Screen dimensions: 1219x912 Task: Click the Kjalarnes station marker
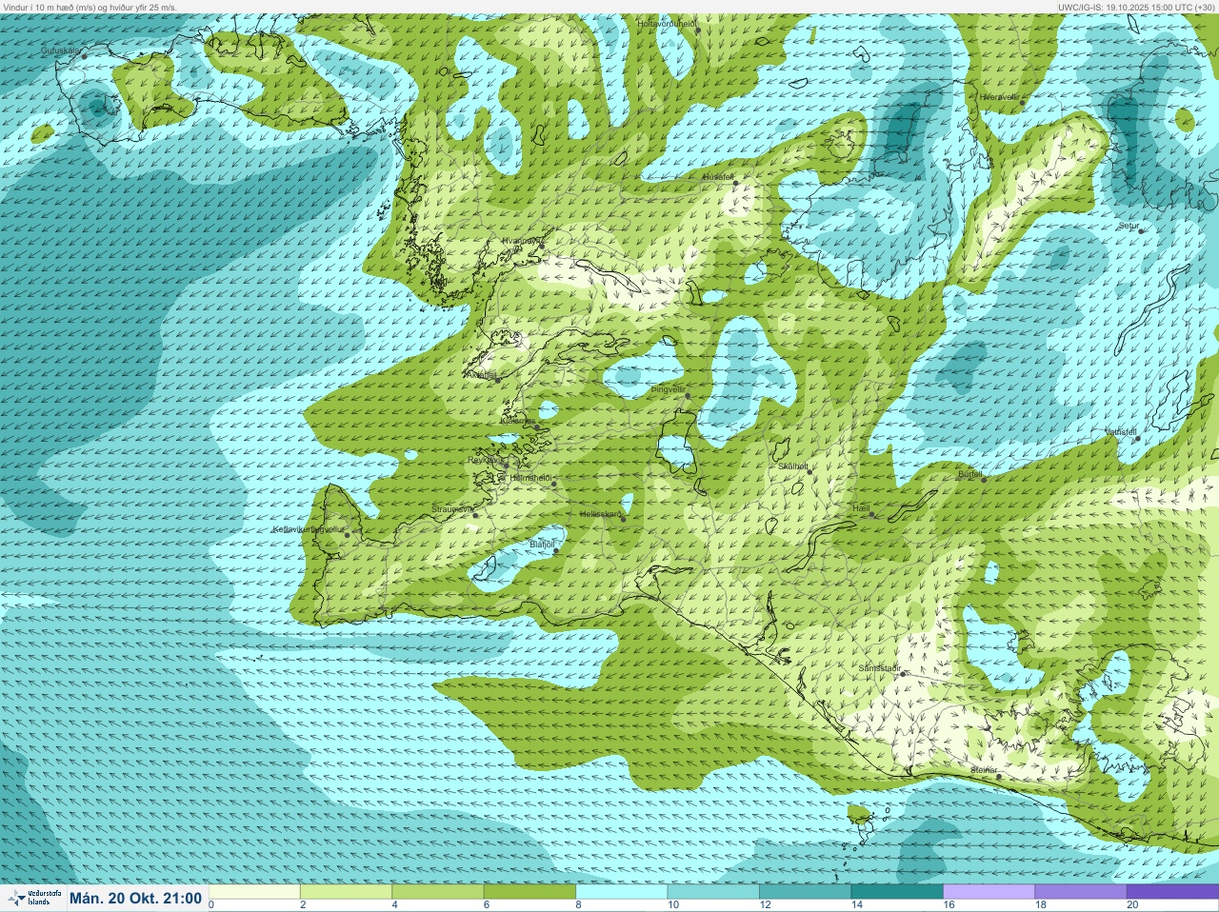pyautogui.click(x=537, y=427)
